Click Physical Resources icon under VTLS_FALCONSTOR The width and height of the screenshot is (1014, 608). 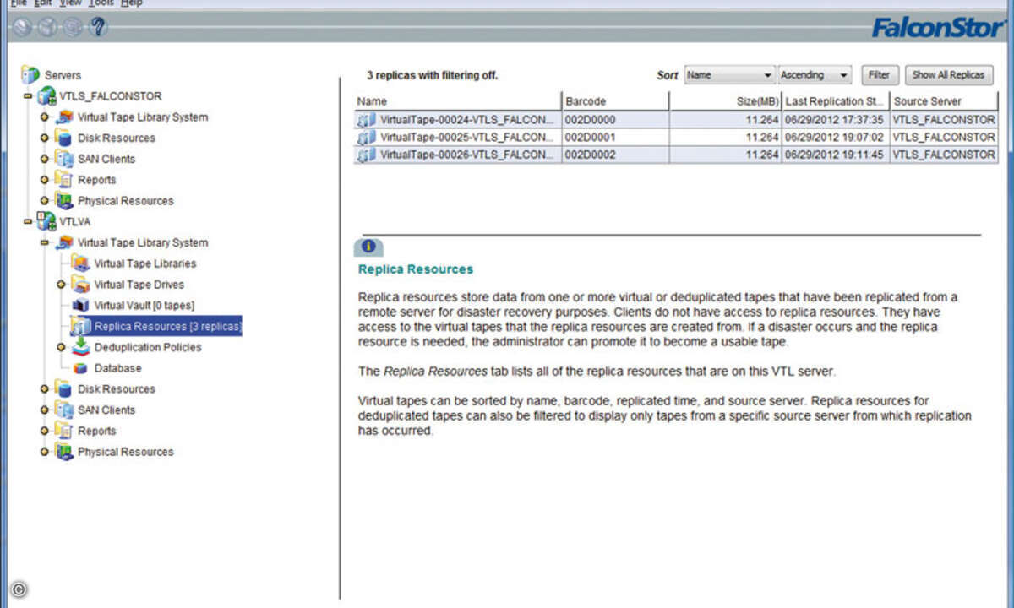63,201
